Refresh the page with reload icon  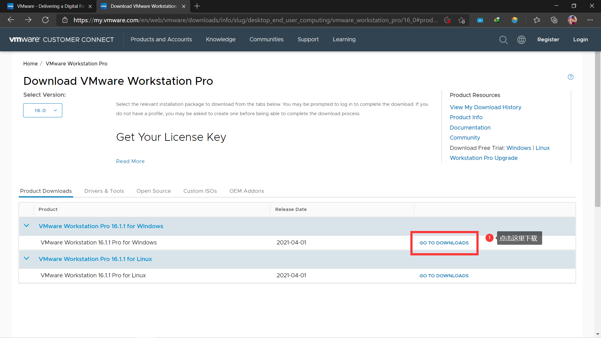pos(45,20)
